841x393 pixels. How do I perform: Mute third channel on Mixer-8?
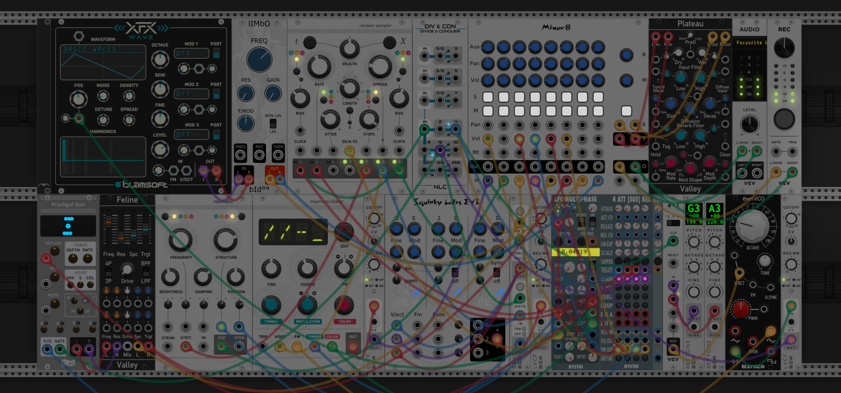click(519, 111)
